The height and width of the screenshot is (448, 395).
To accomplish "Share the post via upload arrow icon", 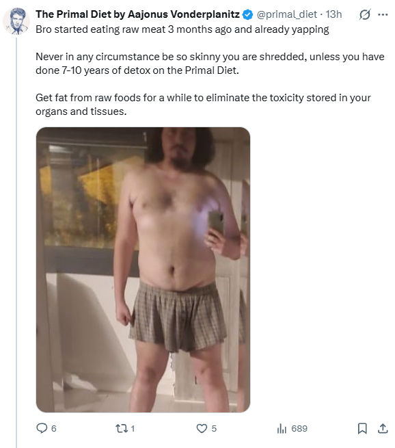I will [x=383, y=428].
